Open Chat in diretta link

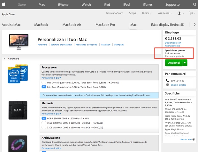[178, 85]
